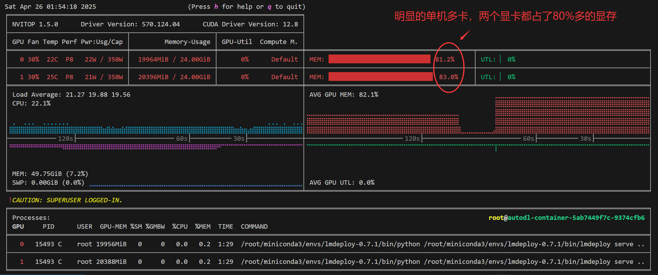Screen dimensions: 658x275
Task: Click GPU 1 memory usage 20396MiB
Action: point(153,77)
